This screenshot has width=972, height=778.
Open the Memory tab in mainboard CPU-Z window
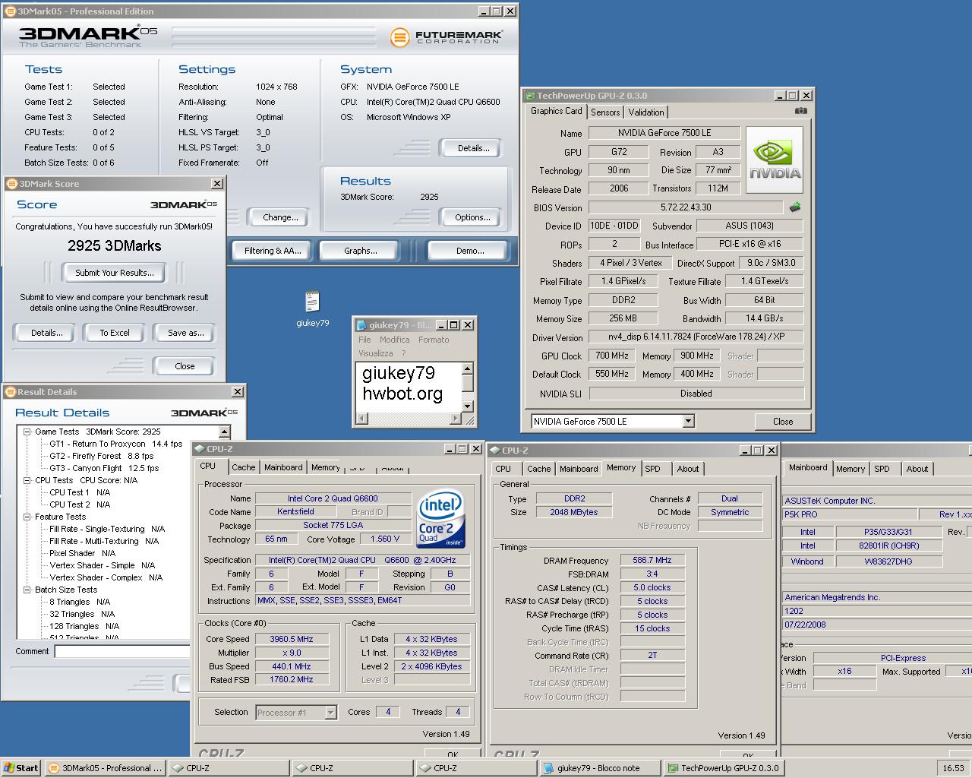coord(850,469)
